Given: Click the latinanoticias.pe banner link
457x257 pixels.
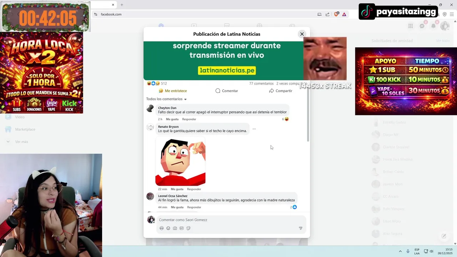Looking at the screenshot, I should 227,70.
